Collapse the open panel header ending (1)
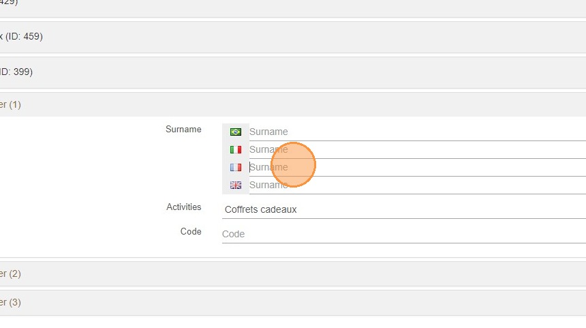 [293, 105]
